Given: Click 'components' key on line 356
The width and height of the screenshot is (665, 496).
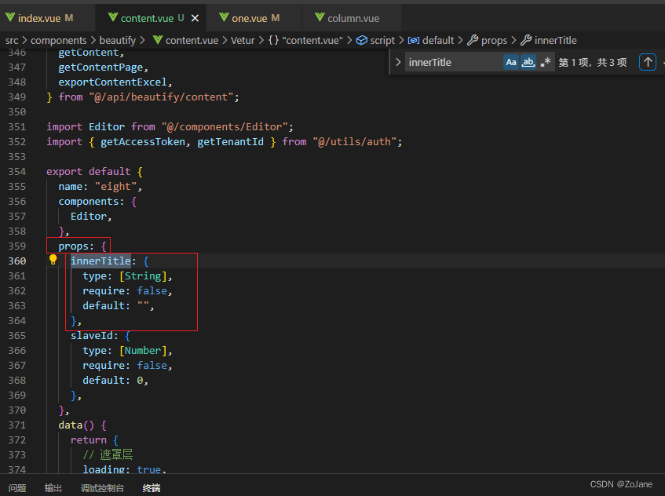Looking at the screenshot, I should pos(88,202).
